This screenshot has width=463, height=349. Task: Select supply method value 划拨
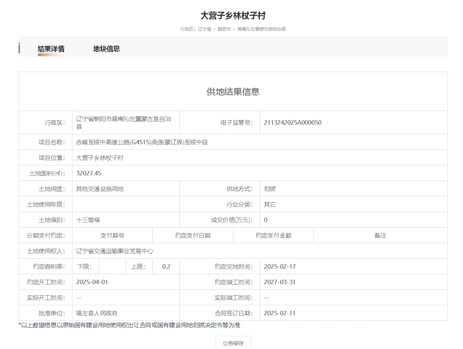pyautogui.click(x=270, y=189)
